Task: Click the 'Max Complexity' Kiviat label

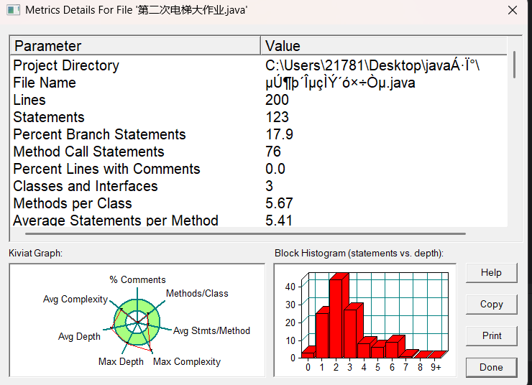Action: click(x=187, y=361)
